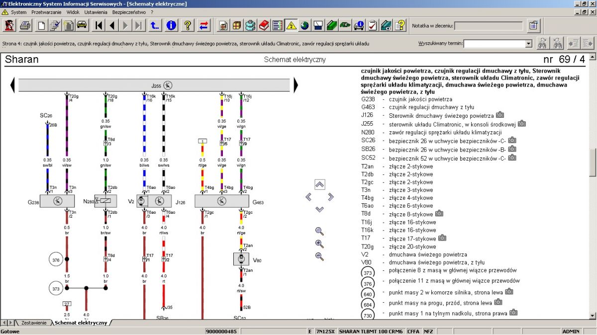Click the yellow lightning wiring diagram icon

(x=291, y=25)
